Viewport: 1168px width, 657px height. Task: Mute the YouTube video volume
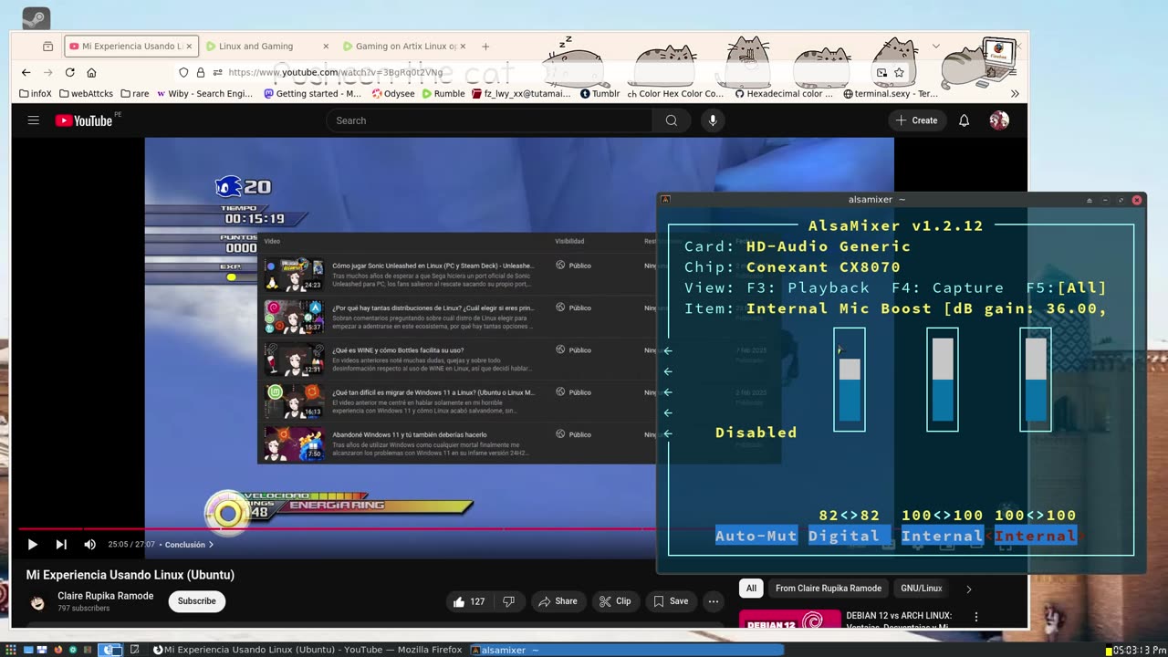click(89, 545)
